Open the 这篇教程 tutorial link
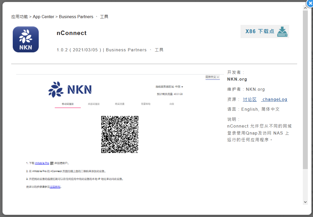The height and width of the screenshot is (217, 313). [x=55, y=187]
